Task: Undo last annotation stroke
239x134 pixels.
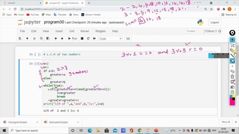Action: click(232, 71)
